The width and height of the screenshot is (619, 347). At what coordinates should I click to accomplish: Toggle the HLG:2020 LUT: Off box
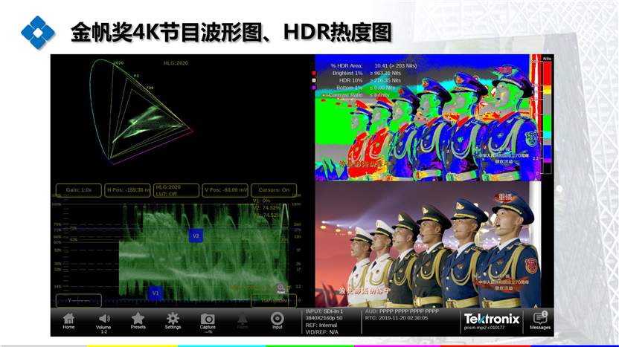coord(177,190)
